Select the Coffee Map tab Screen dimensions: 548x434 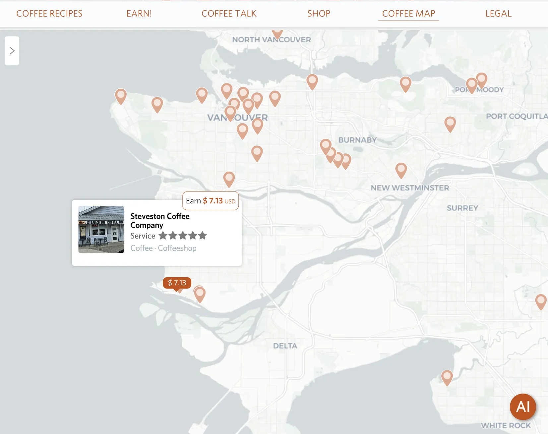[x=408, y=14]
